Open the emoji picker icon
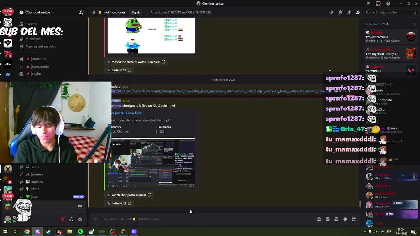Screen dimensions: 420x236 [345, 219]
